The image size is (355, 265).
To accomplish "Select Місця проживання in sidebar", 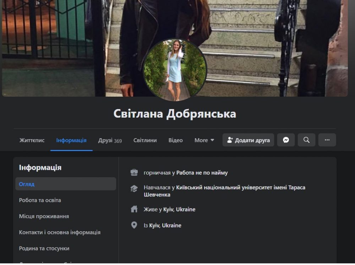I will tap(44, 216).
